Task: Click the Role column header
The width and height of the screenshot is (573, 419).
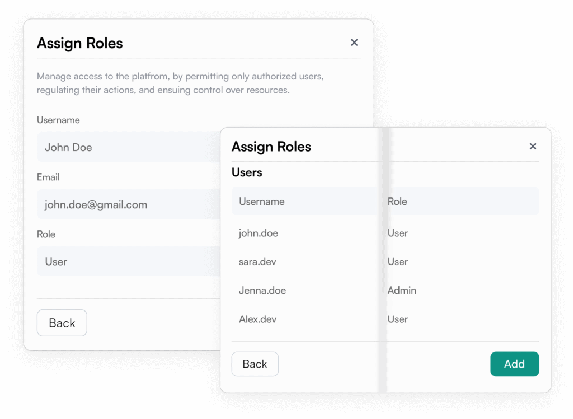Action: click(397, 201)
